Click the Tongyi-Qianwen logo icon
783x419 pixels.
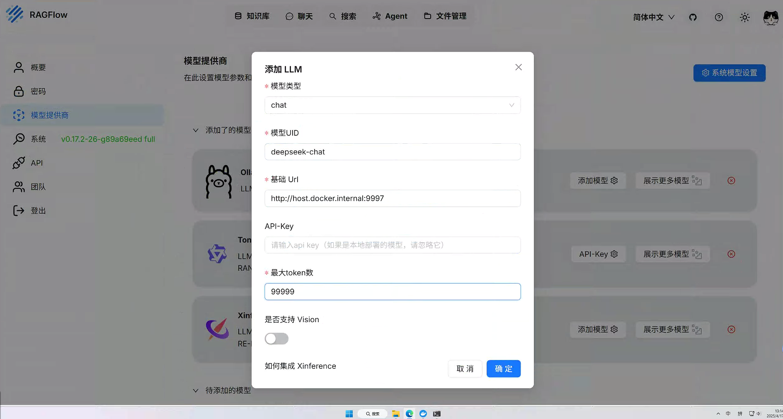click(217, 254)
